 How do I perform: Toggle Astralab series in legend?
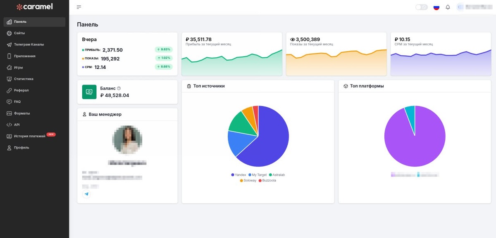click(277, 175)
